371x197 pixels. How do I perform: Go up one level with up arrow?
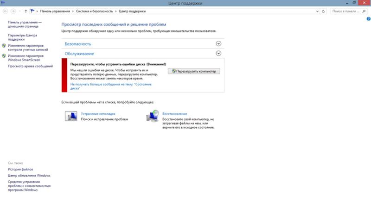26,11
